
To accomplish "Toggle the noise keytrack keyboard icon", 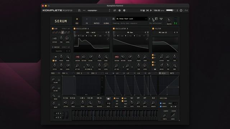I will pyautogui.click(x=56, y=61).
